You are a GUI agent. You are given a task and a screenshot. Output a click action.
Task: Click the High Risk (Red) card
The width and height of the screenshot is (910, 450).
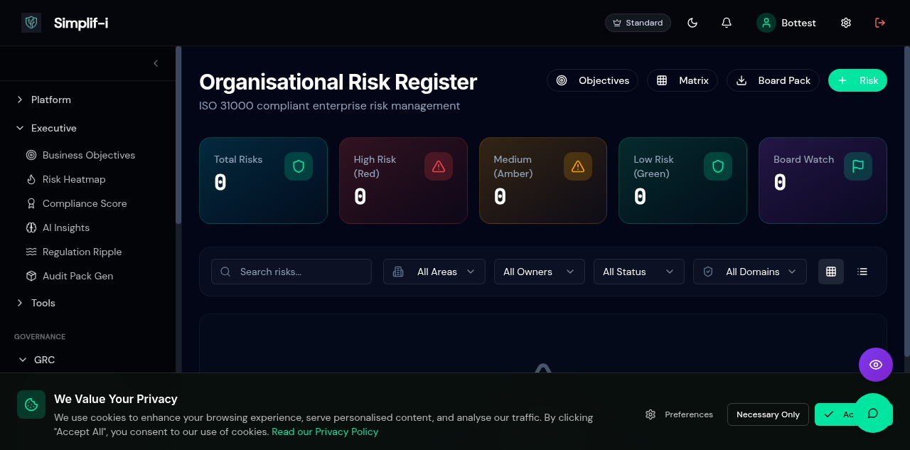coord(403,181)
